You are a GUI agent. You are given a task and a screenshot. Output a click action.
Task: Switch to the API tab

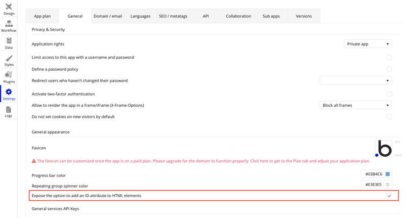point(206,16)
